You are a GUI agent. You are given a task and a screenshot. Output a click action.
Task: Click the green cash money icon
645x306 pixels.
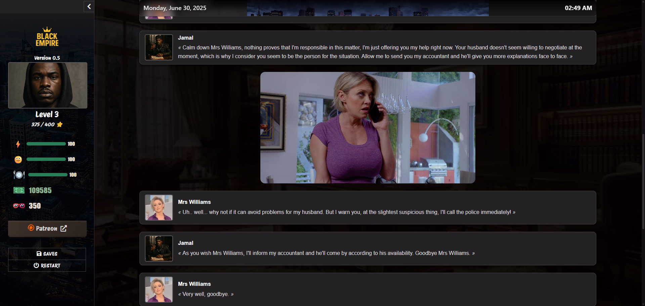coord(19,190)
